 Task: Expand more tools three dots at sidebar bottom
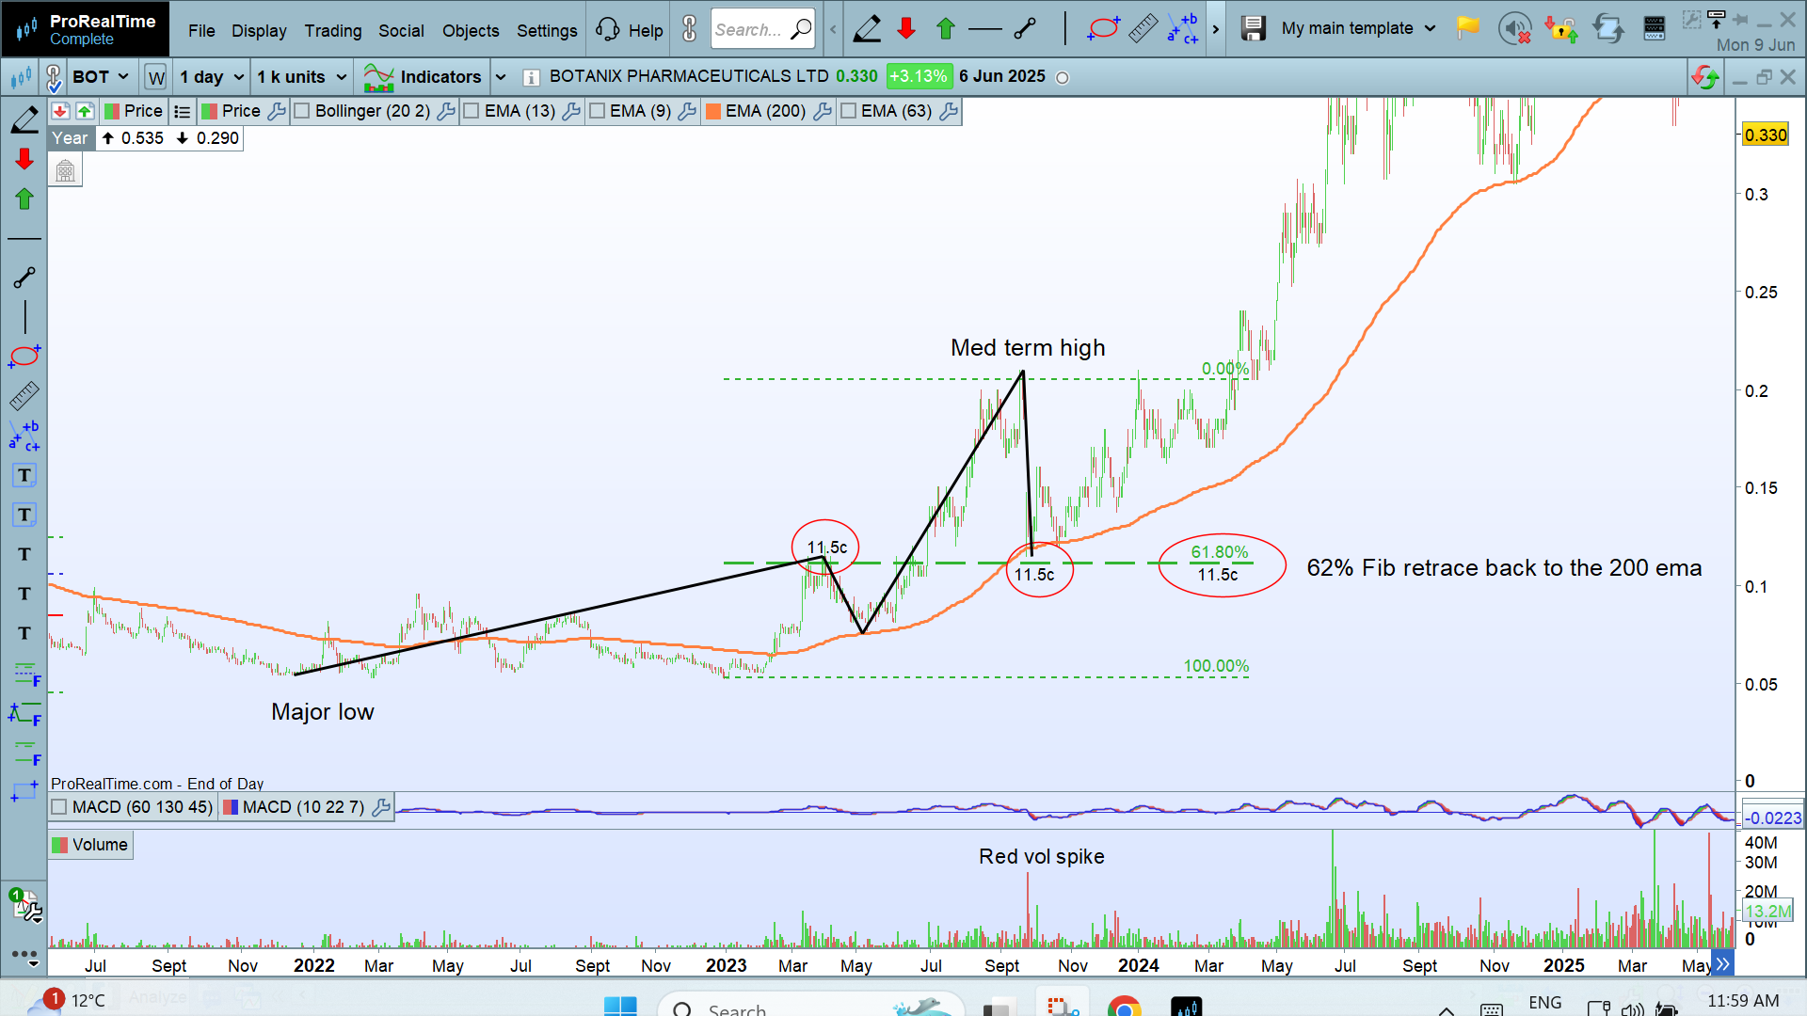24,957
